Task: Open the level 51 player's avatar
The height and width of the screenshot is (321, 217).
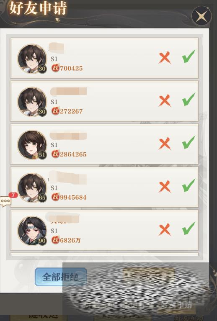Action: 32,145
